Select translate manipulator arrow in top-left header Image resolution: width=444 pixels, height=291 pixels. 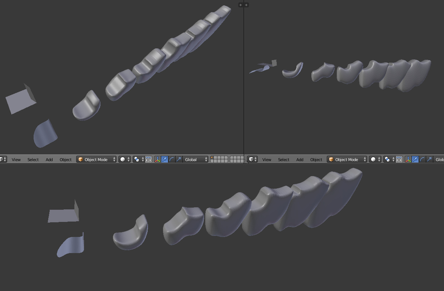[165, 160]
